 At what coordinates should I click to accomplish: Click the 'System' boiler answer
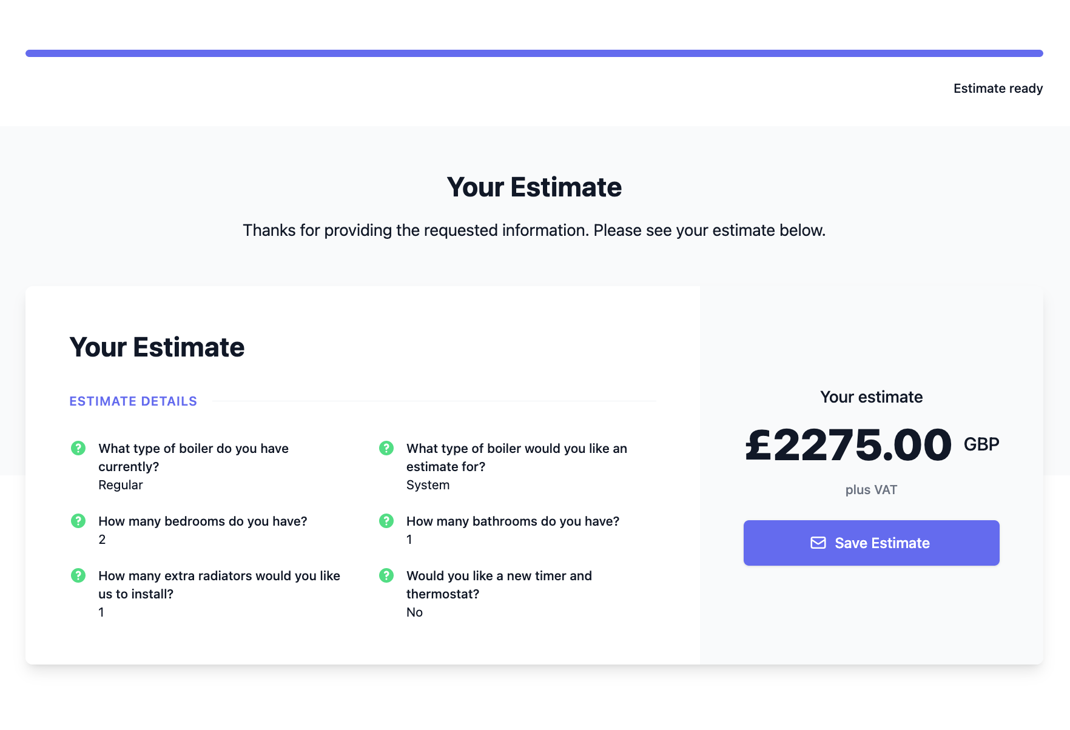(x=428, y=485)
